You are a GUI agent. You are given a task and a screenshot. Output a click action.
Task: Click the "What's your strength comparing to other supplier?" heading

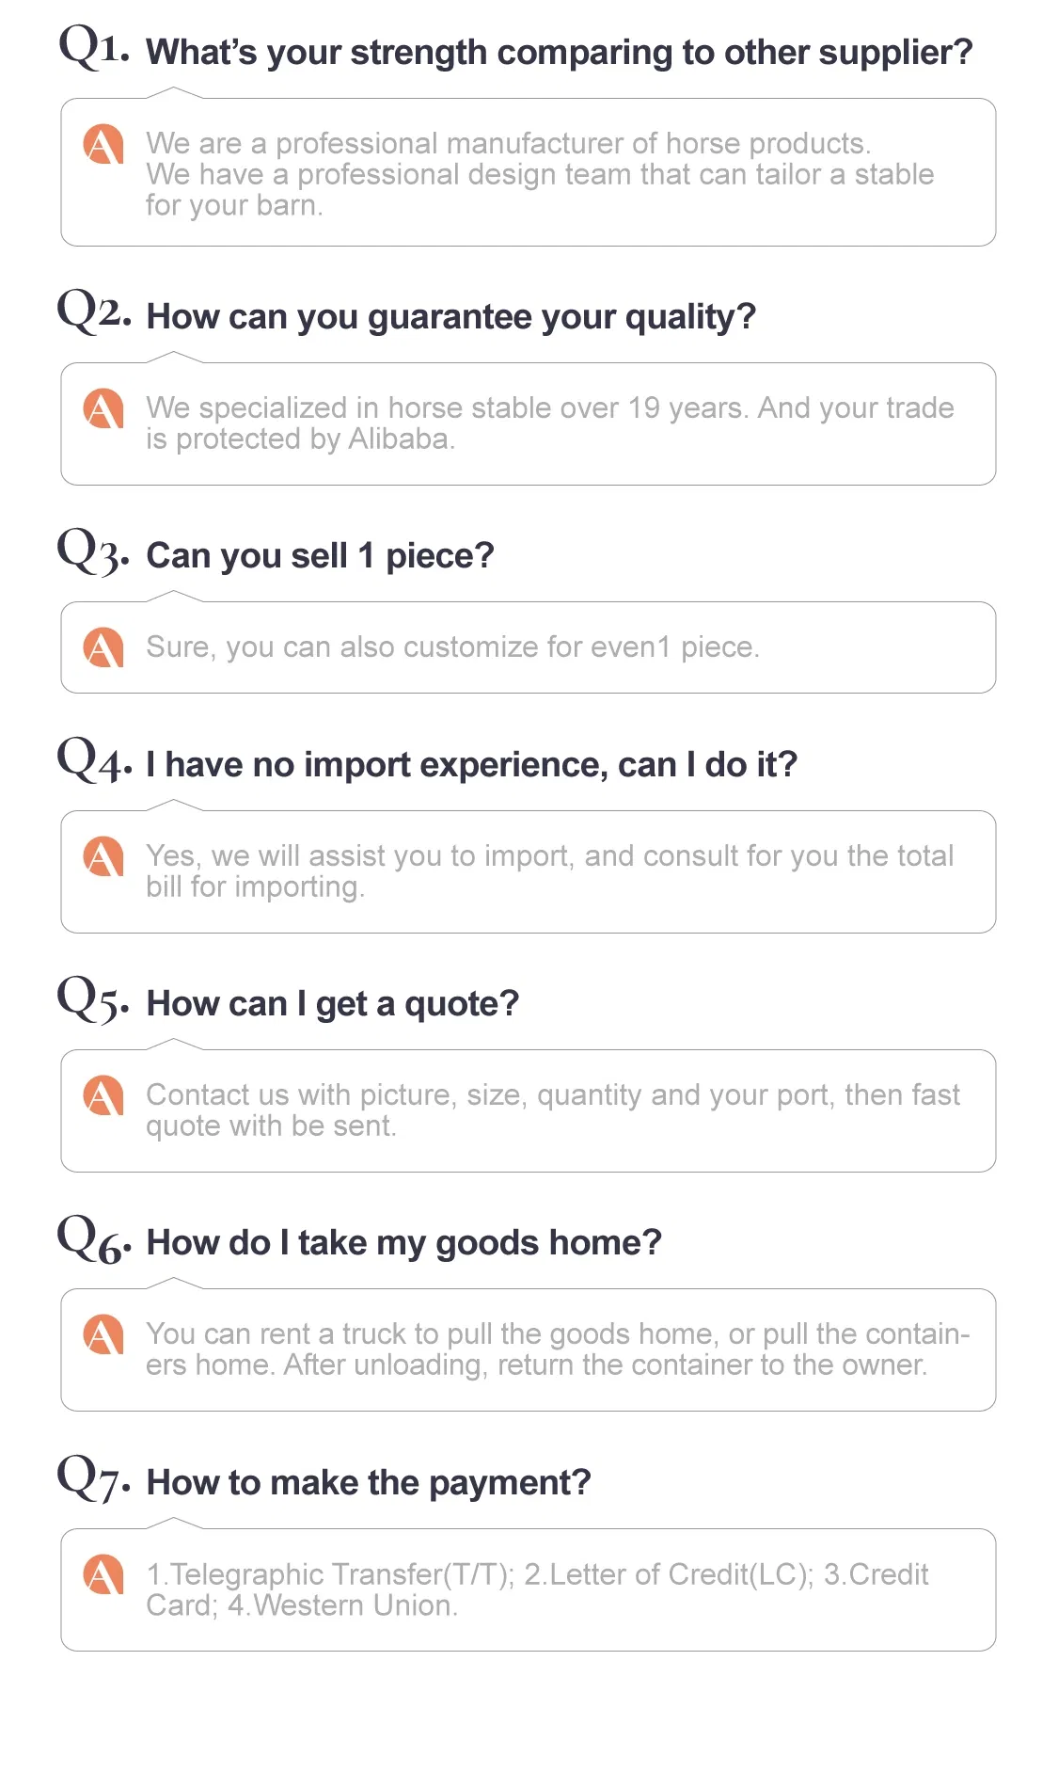click(x=560, y=53)
